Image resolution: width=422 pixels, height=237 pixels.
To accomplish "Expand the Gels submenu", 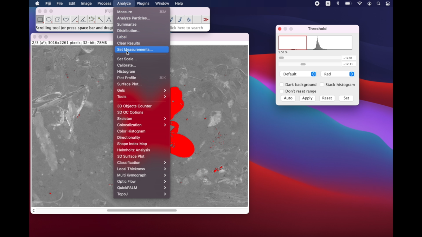I will click(141, 90).
